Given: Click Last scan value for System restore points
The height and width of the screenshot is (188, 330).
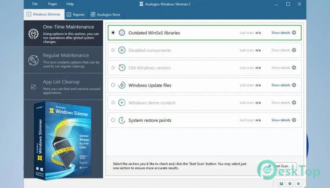Looking at the screenshot, I should tap(258, 120).
